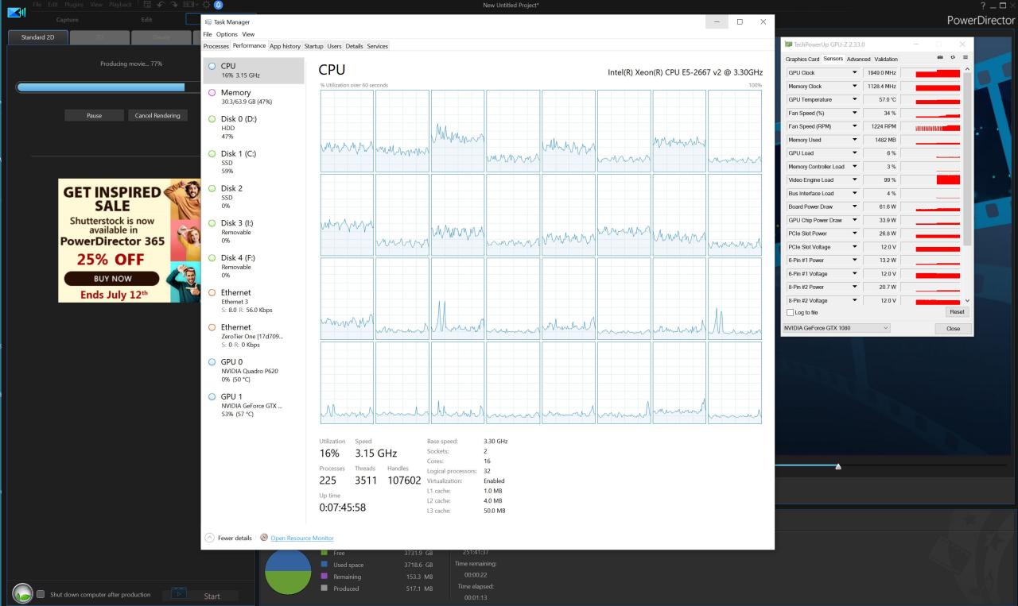Open the Options menu in Task Manager

click(x=227, y=34)
